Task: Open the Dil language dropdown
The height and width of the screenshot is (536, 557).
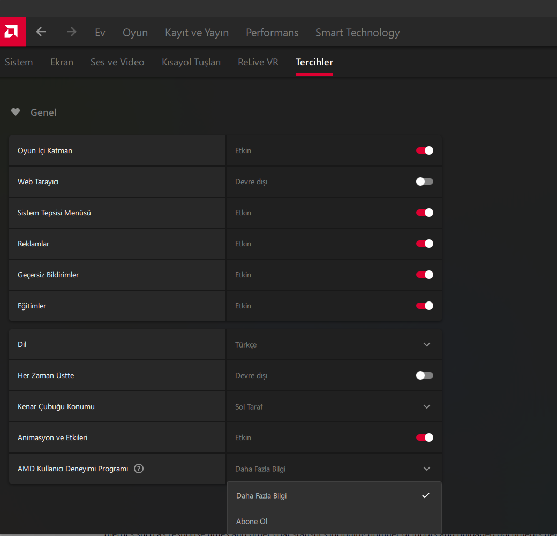Action: 426,344
